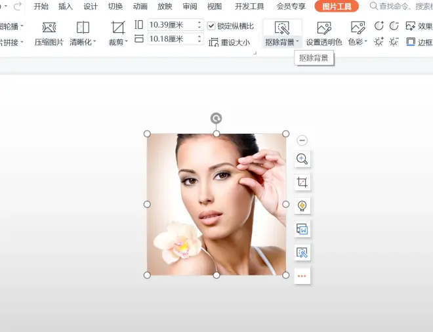Increase height with the up stepper arrow
Viewport: 433px width, 332px height.
click(199, 22)
